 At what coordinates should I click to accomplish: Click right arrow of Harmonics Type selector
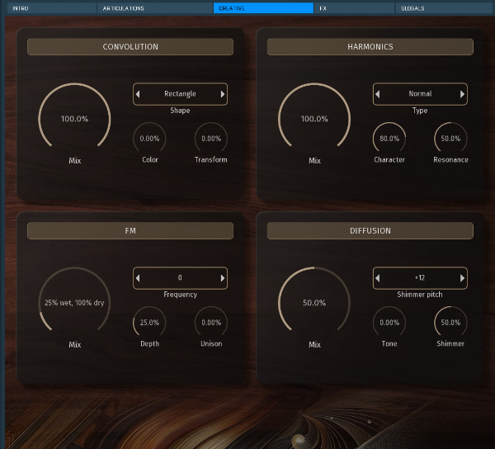point(462,94)
